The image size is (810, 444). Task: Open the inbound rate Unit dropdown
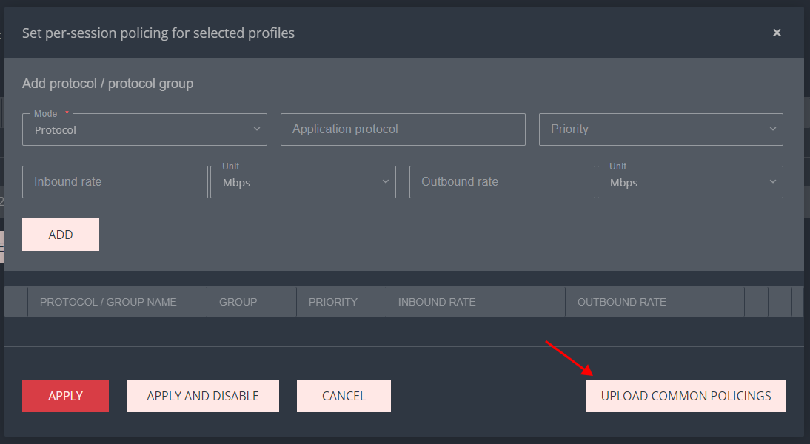(x=303, y=182)
